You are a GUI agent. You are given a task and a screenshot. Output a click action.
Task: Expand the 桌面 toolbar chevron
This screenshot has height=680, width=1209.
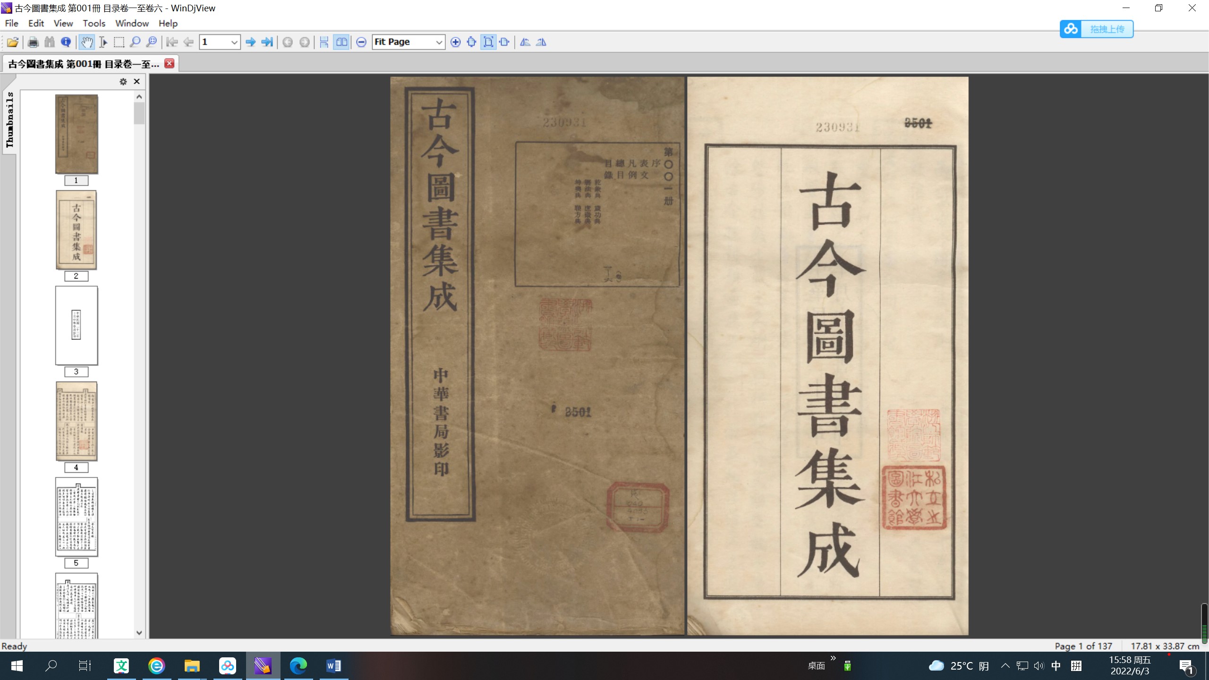click(x=833, y=658)
